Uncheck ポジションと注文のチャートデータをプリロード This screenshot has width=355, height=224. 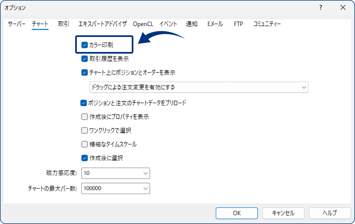point(83,103)
